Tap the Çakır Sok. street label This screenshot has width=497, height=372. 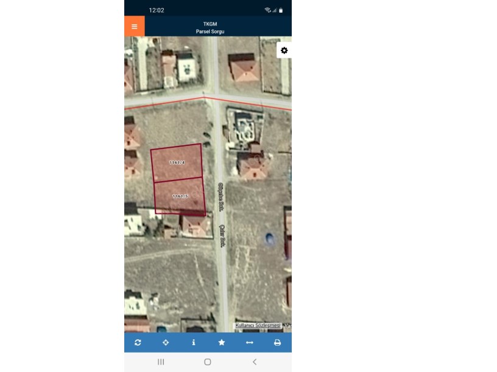pyautogui.click(x=222, y=235)
